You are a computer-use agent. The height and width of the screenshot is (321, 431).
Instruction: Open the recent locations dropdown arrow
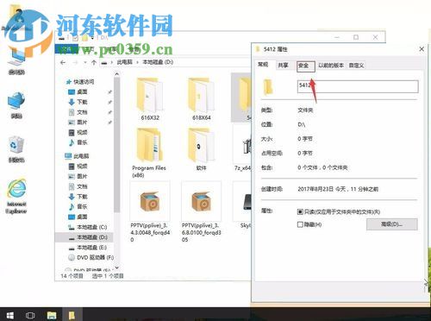[85, 62]
